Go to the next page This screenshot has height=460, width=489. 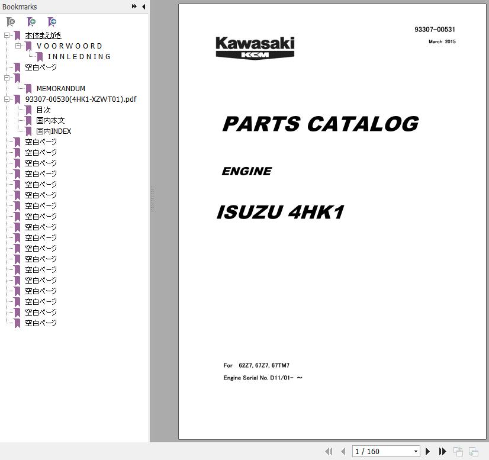[x=427, y=451]
